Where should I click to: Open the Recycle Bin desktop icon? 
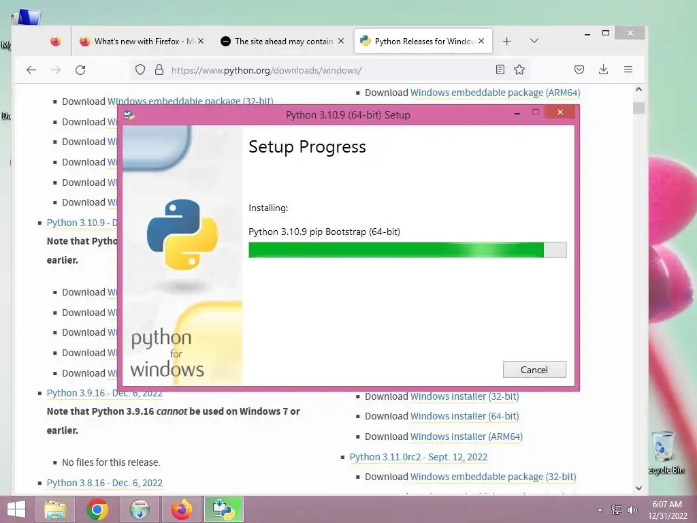pos(664,452)
